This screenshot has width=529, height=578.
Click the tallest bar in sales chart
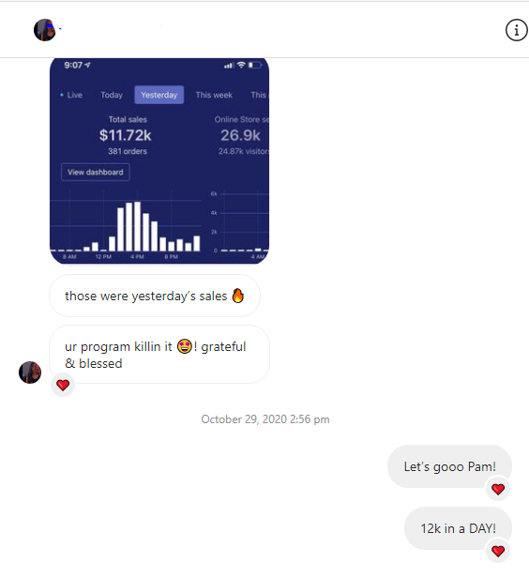[137, 226]
